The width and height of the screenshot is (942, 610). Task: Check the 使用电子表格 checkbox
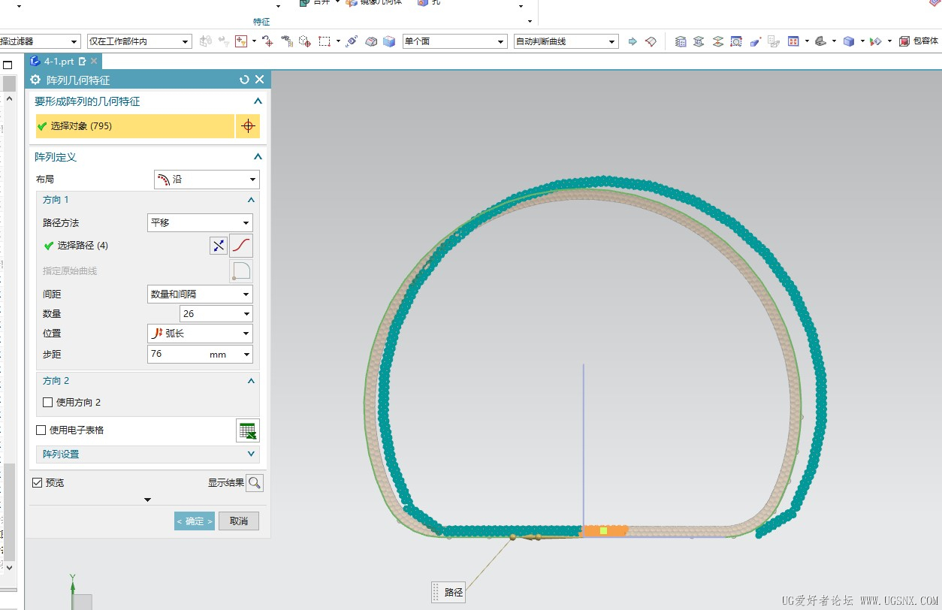[x=41, y=430]
